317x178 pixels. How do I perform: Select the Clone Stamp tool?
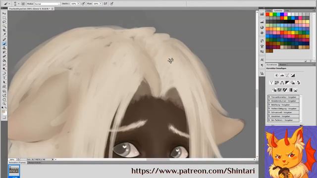point(4,47)
